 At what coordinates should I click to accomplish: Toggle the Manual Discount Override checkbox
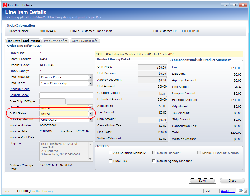coord(199,153)
